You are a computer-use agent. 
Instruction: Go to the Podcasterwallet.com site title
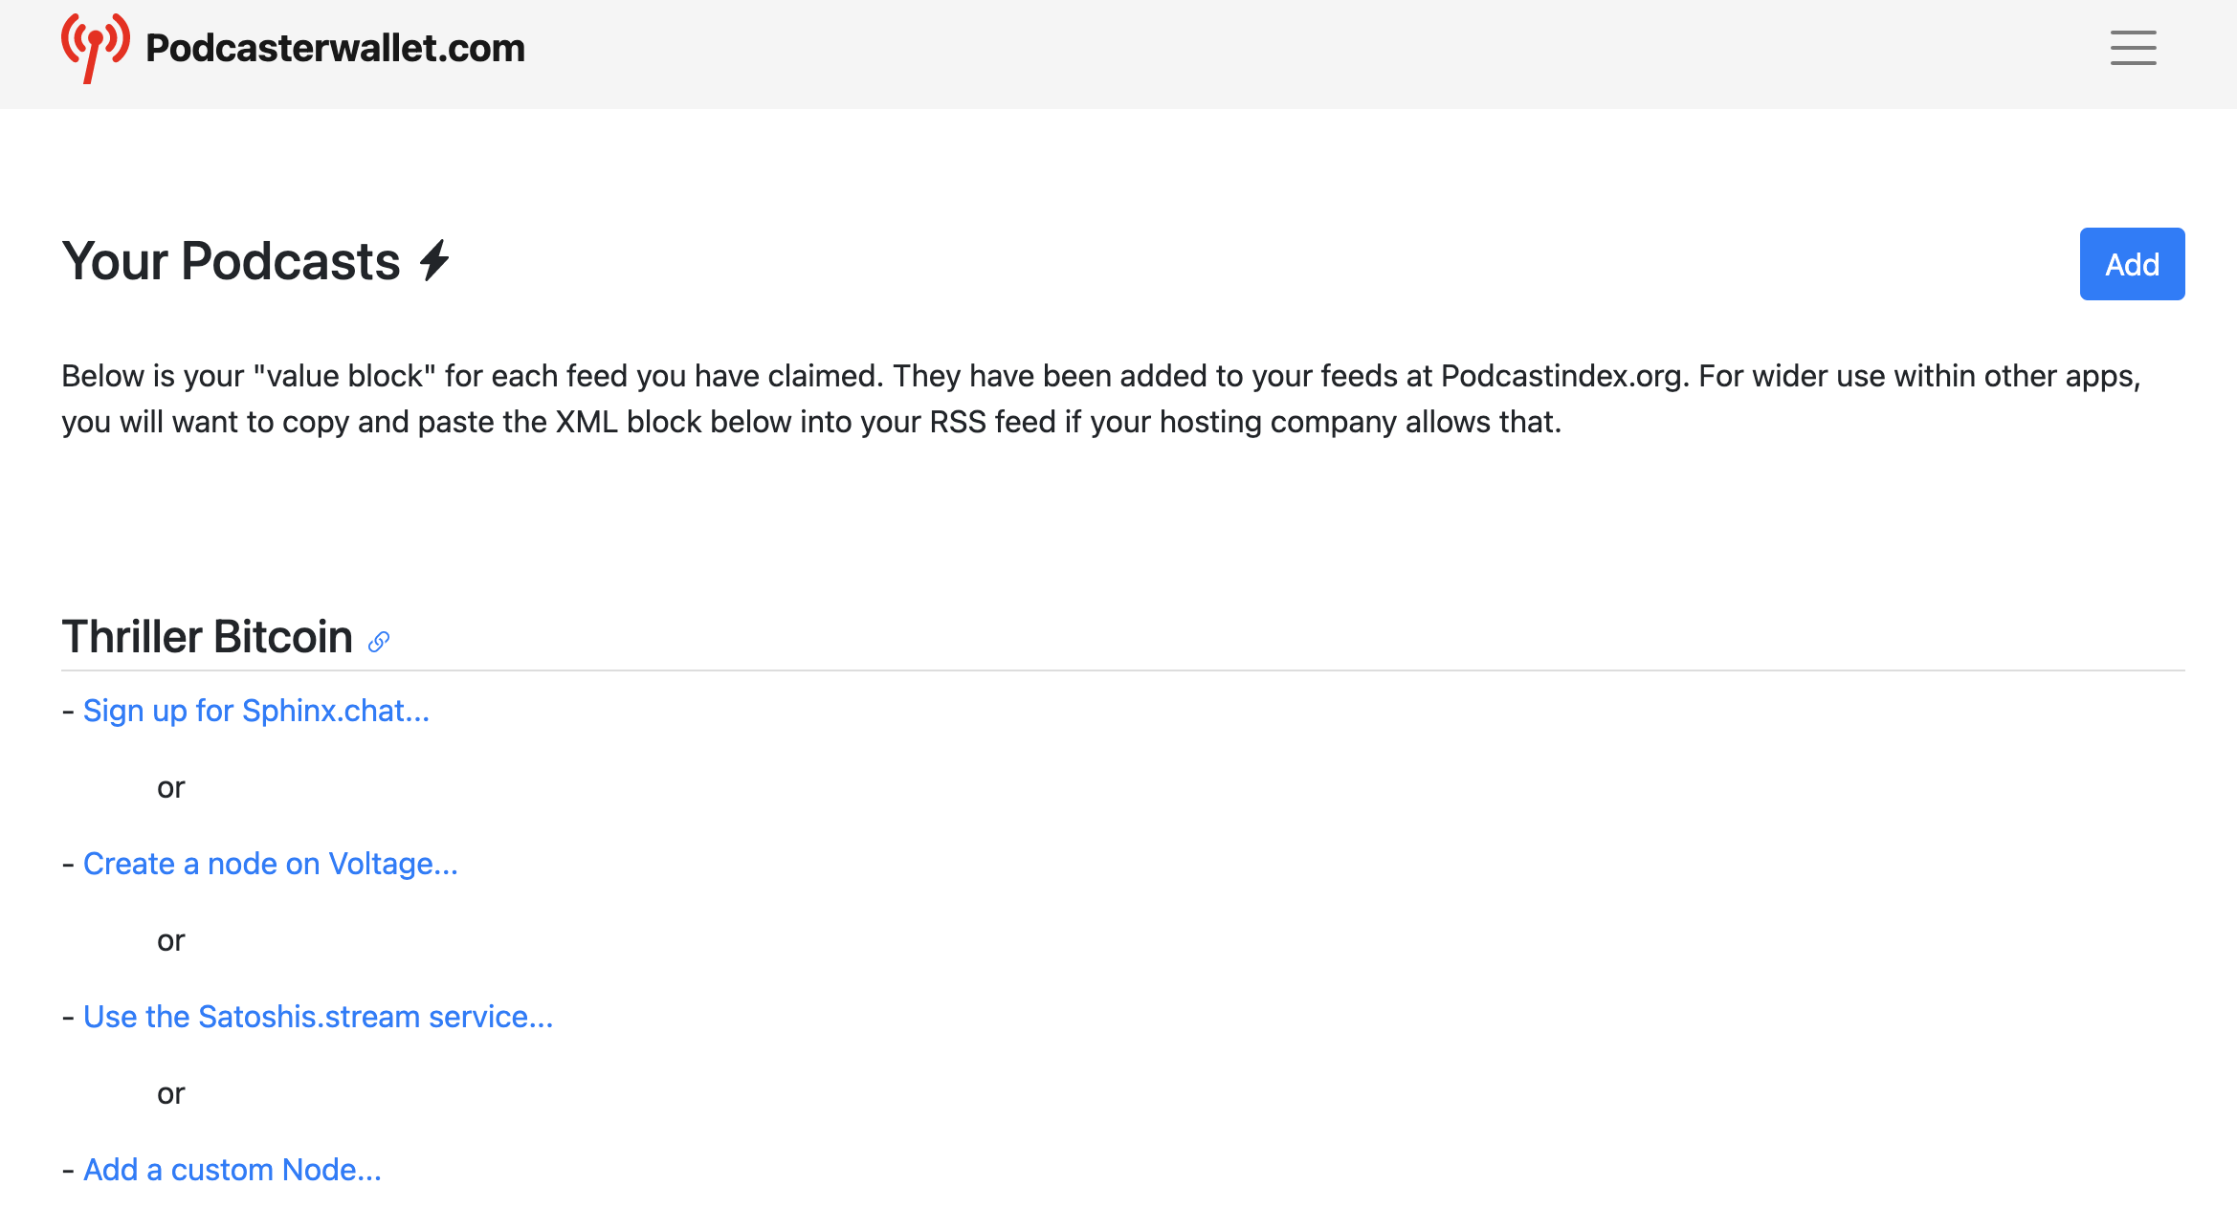point(335,48)
